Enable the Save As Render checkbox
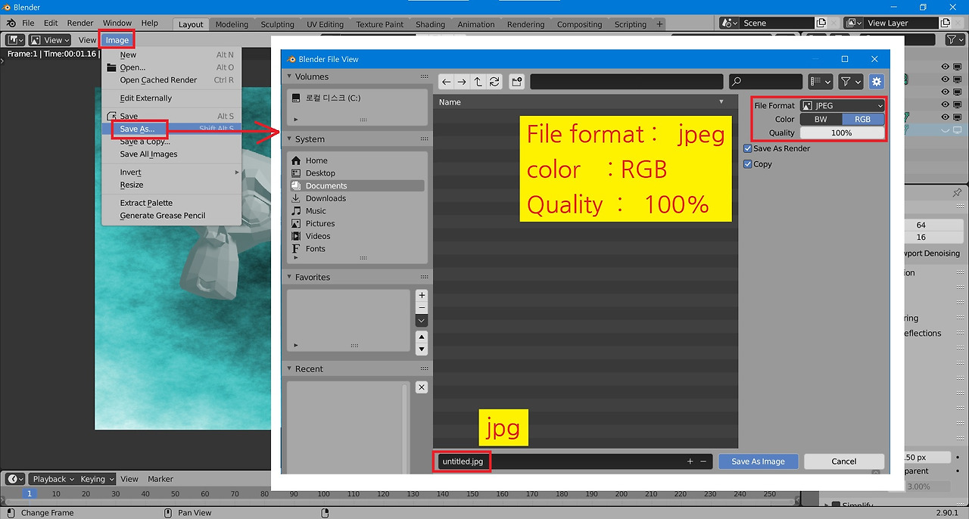 pyautogui.click(x=748, y=149)
